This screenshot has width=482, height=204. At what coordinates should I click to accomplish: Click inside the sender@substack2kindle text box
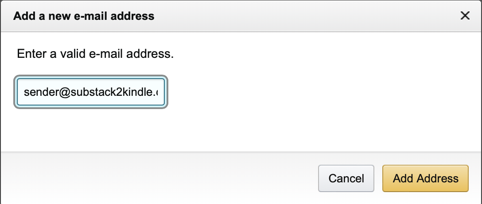(x=91, y=92)
